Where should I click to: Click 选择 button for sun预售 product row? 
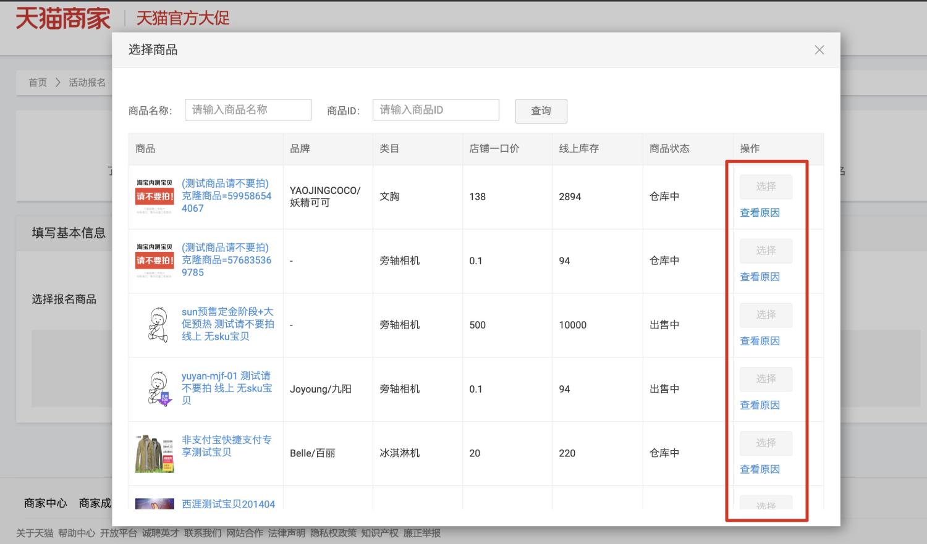point(766,315)
